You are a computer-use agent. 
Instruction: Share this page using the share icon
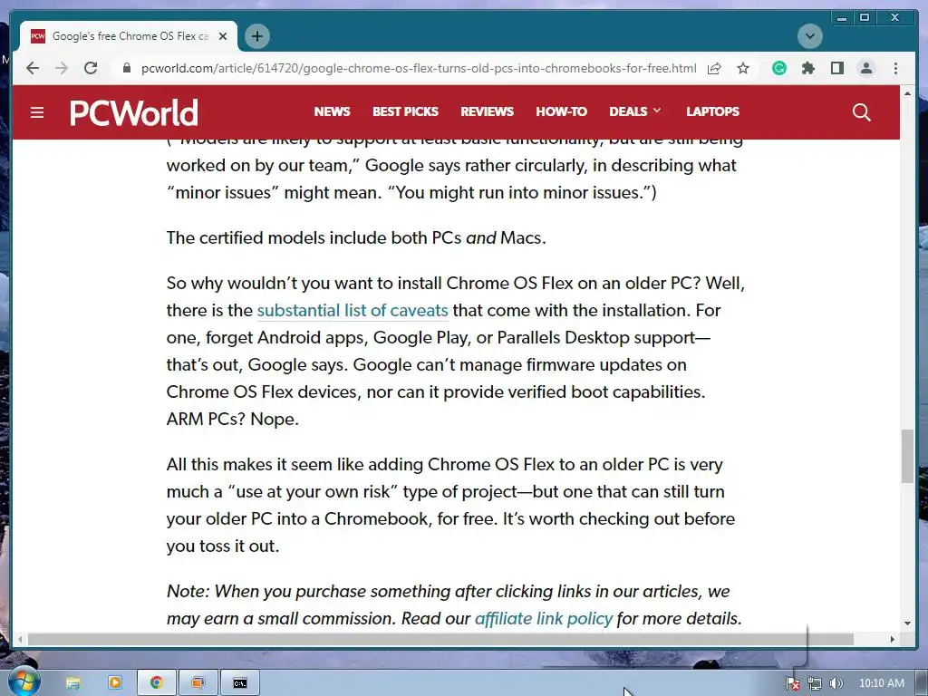[x=714, y=68]
